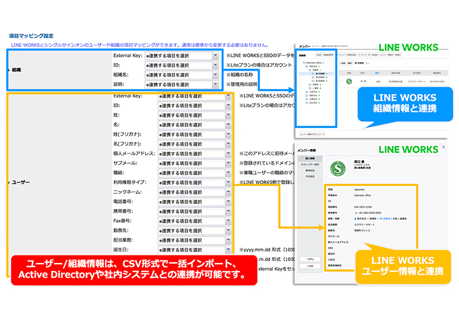The image size is (459, 314).
Task: Open the 組織 External Key dropdown
Action: pos(182,56)
